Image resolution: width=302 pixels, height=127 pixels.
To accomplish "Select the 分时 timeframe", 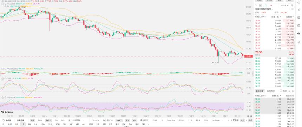I will point(9,124).
